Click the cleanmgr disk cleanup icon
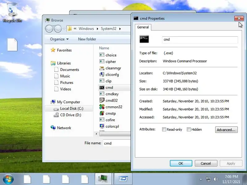This screenshot has width=247, height=185. coord(102,68)
